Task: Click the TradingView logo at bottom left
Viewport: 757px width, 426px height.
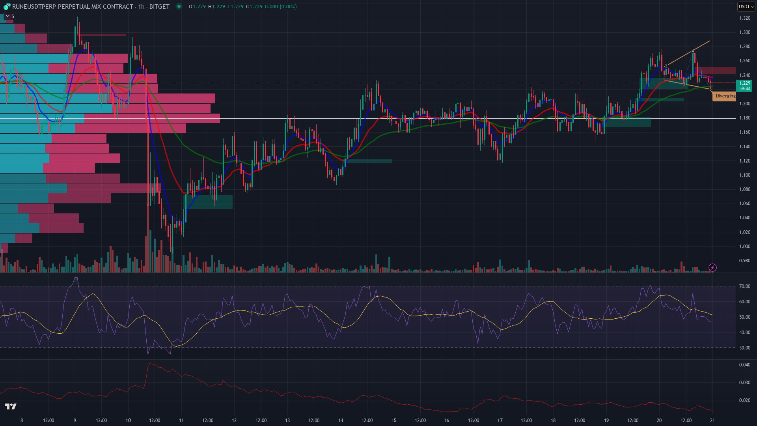Action: click(x=11, y=406)
